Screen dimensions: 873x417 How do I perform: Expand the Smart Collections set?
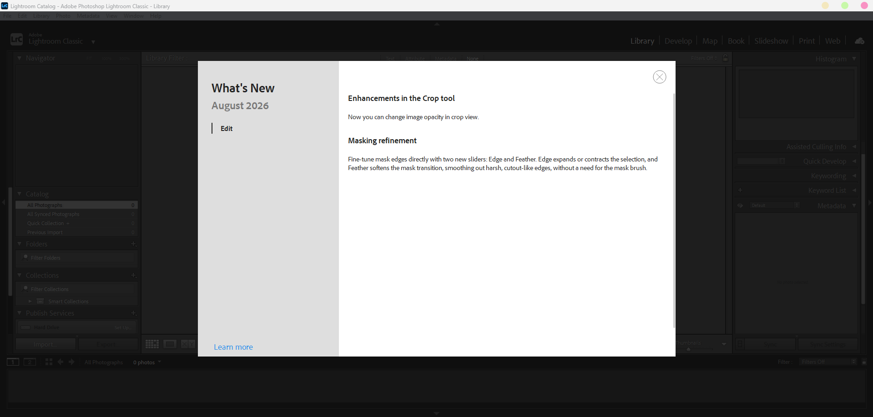click(x=30, y=301)
